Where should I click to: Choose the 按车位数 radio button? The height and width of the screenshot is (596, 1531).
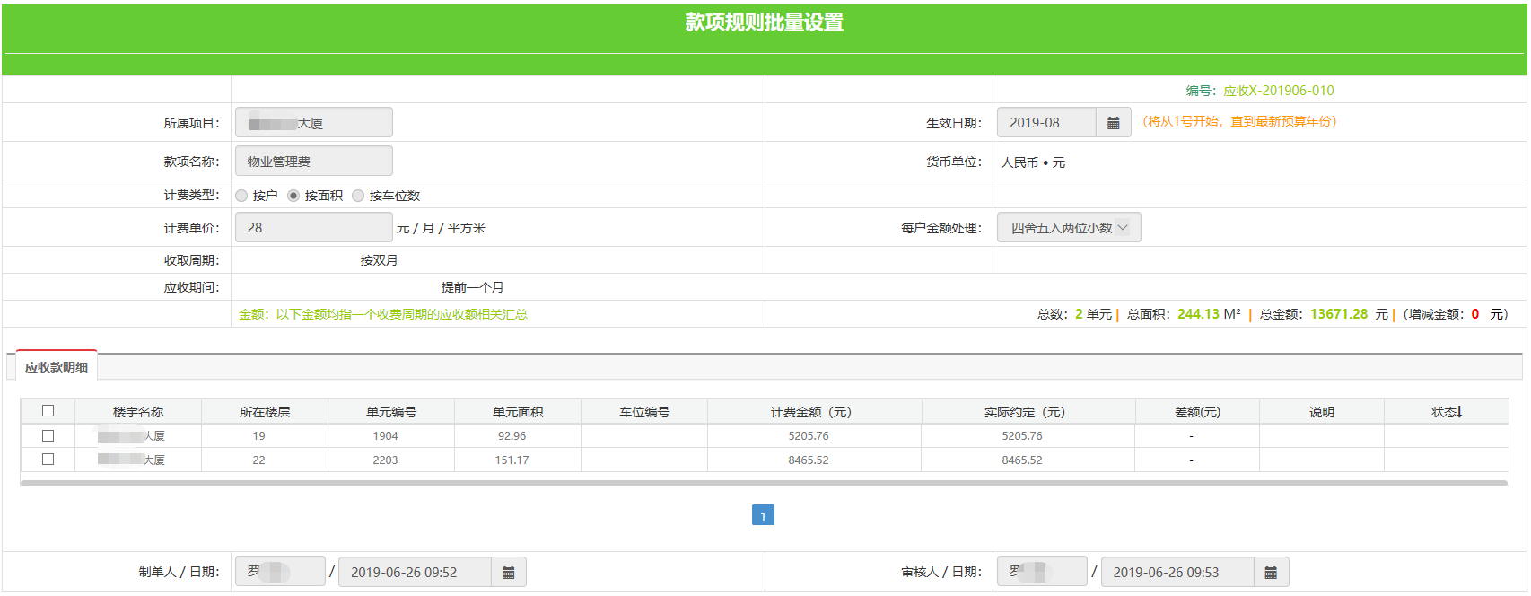pyautogui.click(x=358, y=196)
